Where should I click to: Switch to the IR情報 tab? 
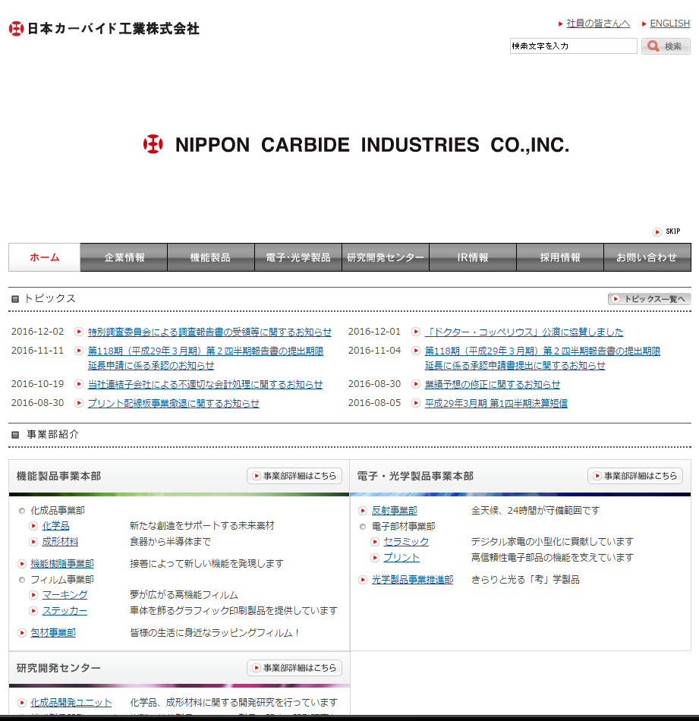click(x=473, y=257)
